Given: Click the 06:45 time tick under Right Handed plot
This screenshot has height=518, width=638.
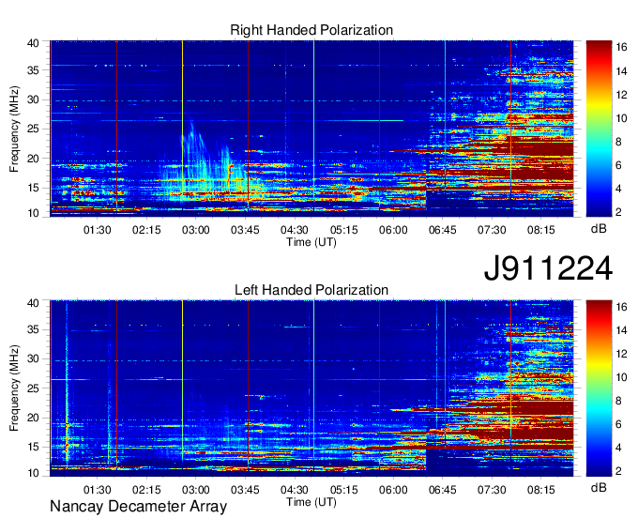Looking at the screenshot, I should click(x=442, y=230).
